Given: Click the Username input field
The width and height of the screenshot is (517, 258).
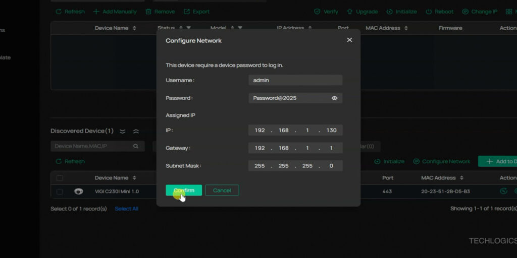Looking at the screenshot, I should 295,80.
